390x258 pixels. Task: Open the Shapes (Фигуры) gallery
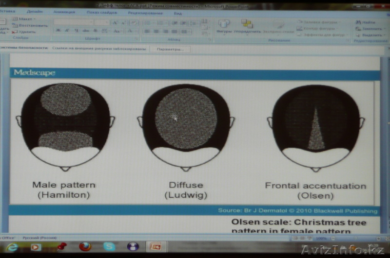pyautogui.click(x=224, y=25)
